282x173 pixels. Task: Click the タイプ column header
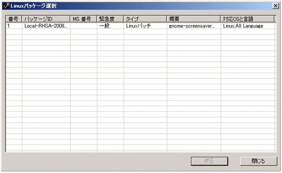point(145,19)
